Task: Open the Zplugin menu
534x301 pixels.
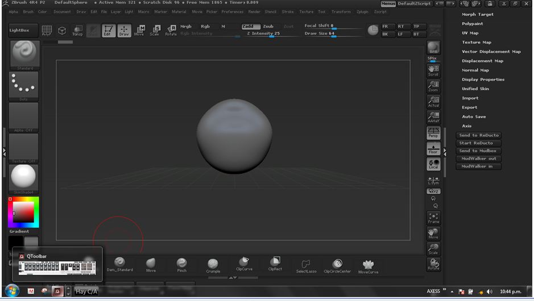Action: tap(362, 11)
